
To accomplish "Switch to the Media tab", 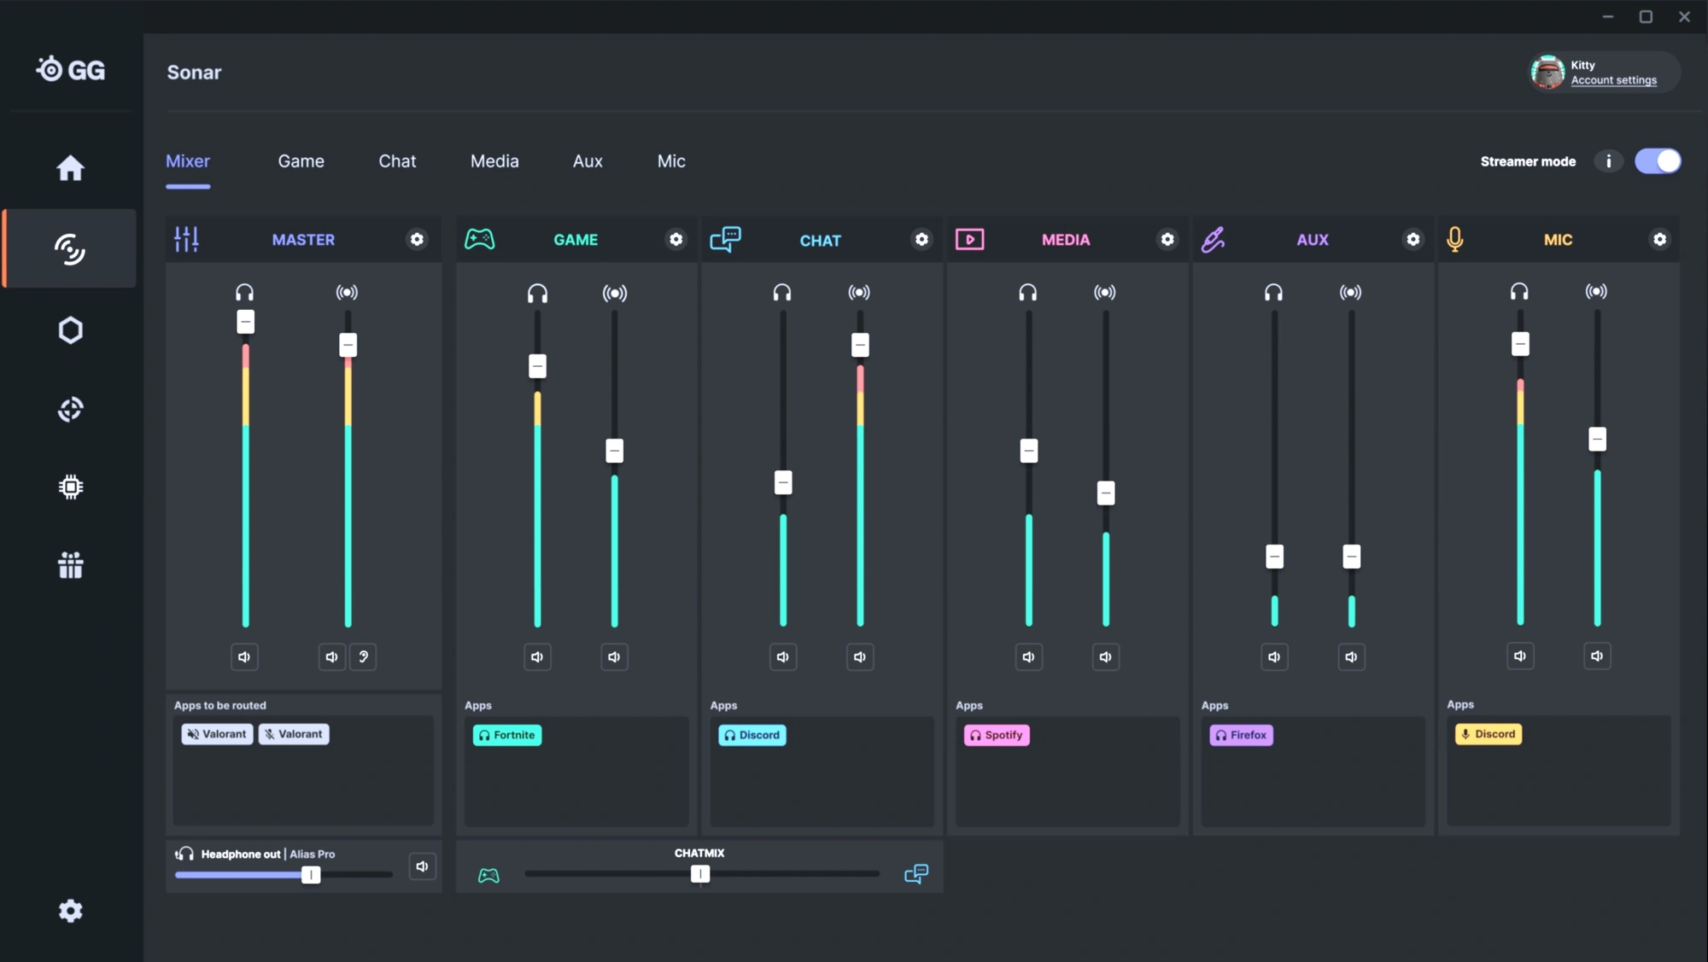I will click(494, 161).
